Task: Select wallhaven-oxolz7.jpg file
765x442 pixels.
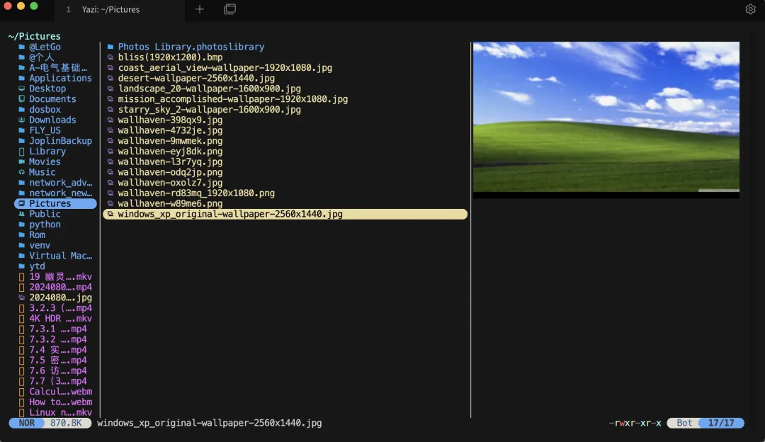Action: point(170,183)
